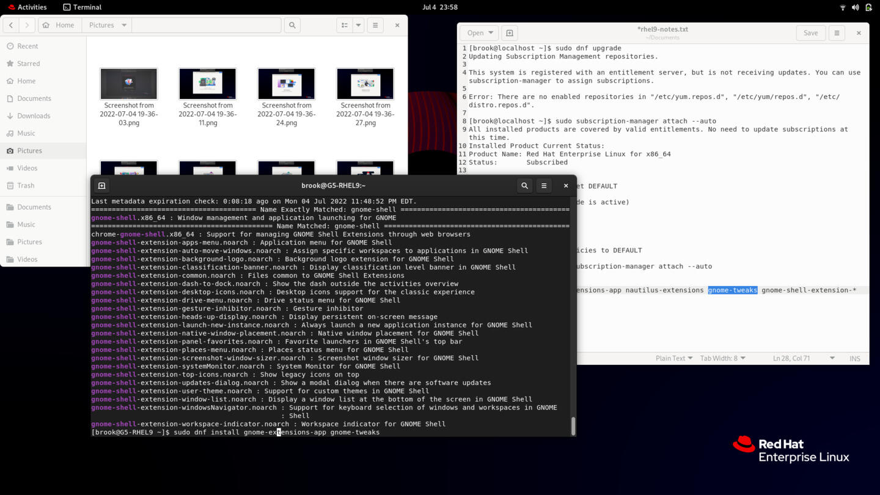Toggle list view in Files window
Image resolution: width=880 pixels, height=495 pixels.
pyautogui.click(x=345, y=25)
